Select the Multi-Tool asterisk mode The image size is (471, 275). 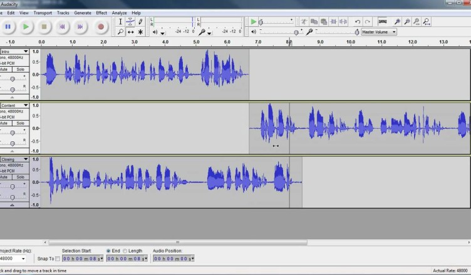coord(140,32)
